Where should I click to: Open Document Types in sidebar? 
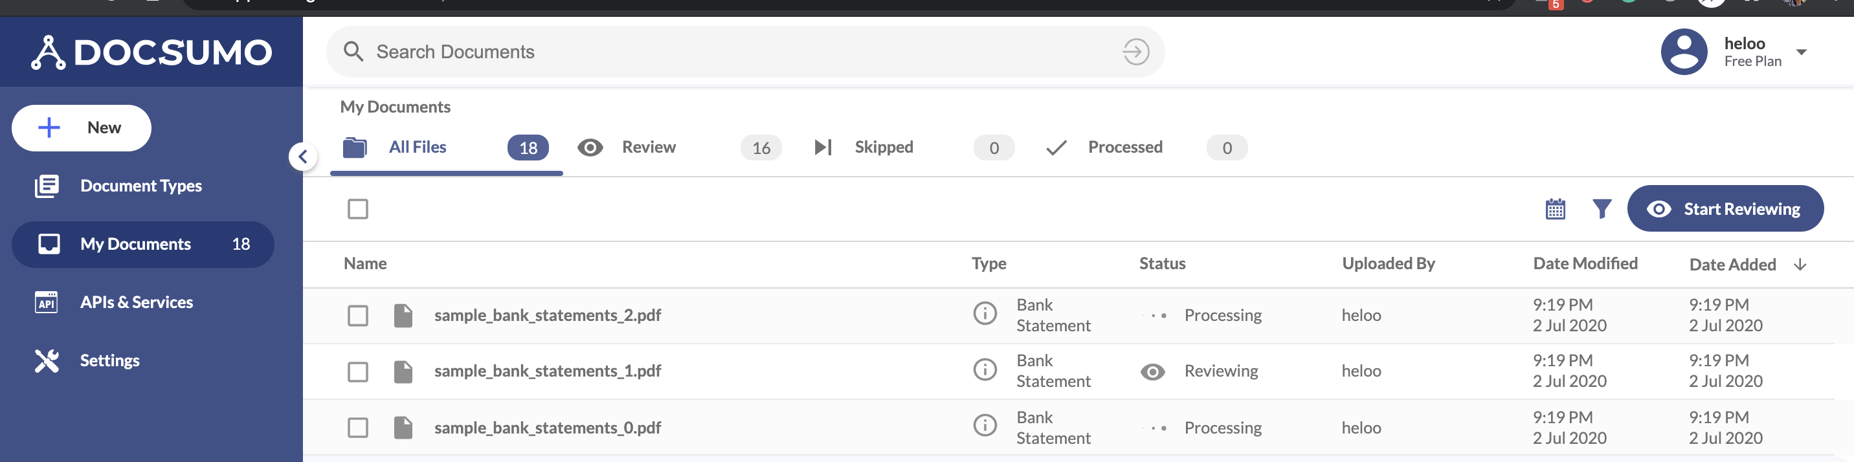pos(142,186)
